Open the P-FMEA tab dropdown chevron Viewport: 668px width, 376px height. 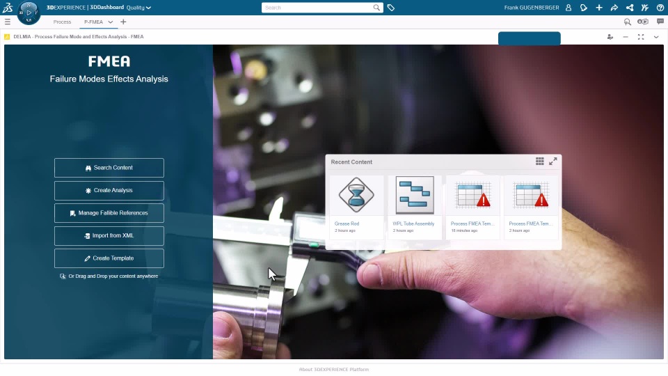[111, 22]
